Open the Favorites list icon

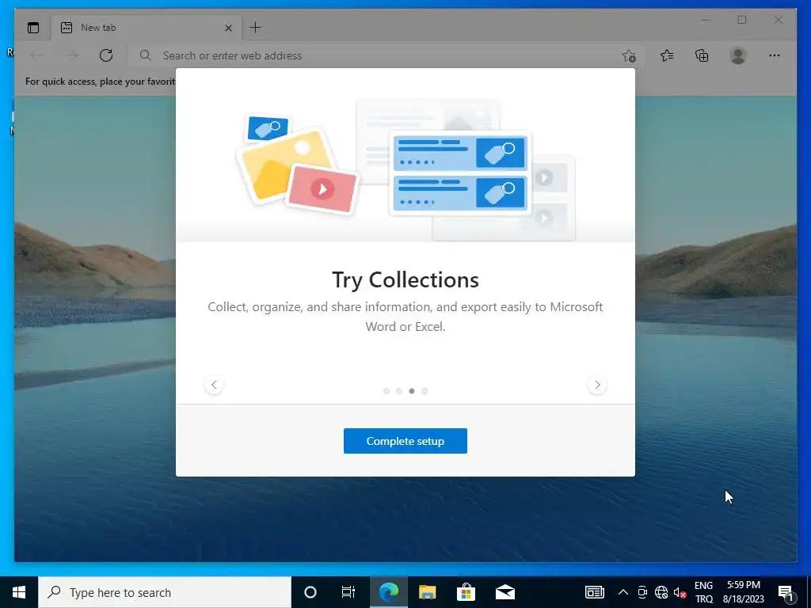[x=667, y=55]
